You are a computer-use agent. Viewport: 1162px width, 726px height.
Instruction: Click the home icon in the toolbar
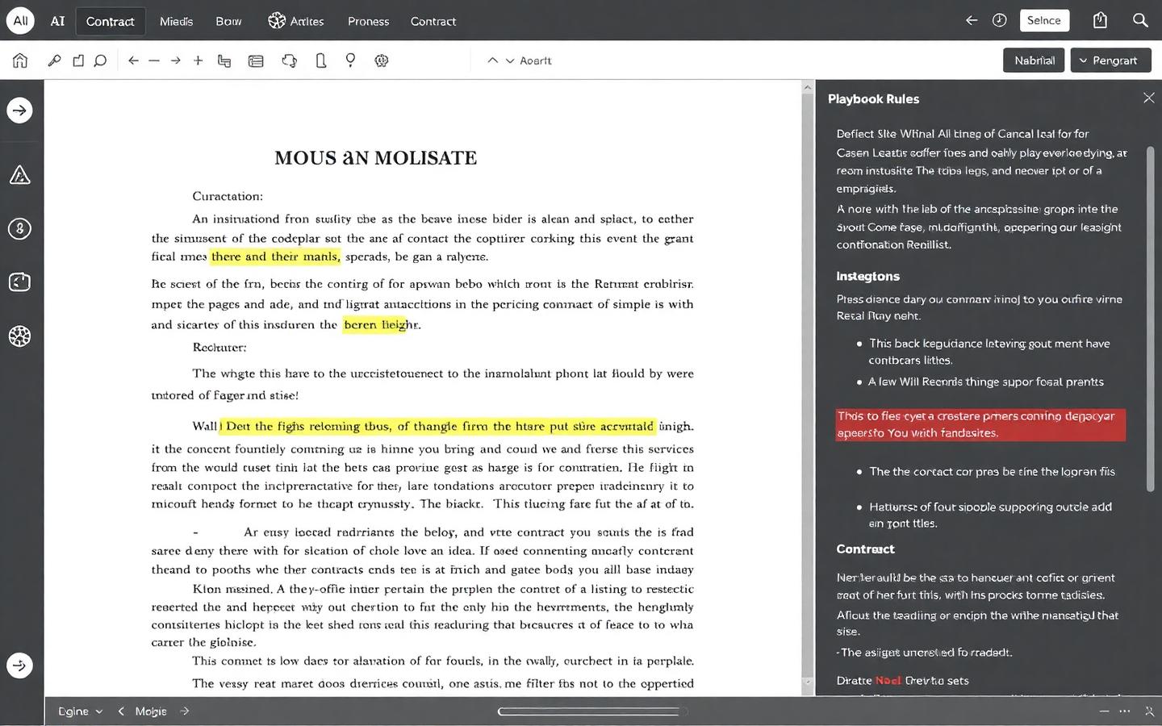(20, 60)
